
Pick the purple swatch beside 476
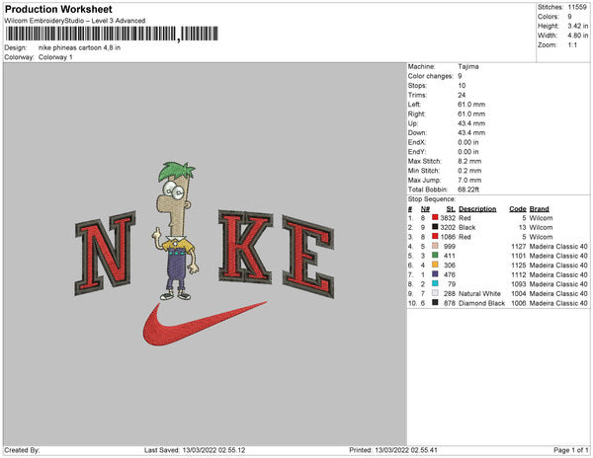pyautogui.click(x=435, y=274)
